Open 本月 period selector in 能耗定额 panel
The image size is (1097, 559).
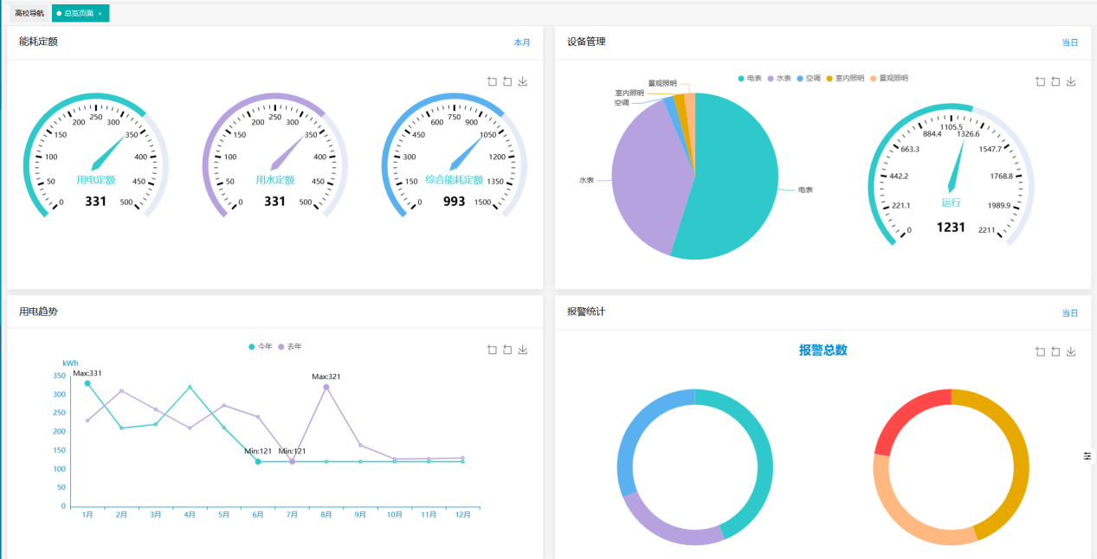tap(522, 42)
